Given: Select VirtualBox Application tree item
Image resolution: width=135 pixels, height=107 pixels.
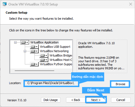Looking at the screenshot, I should (x=44, y=42).
